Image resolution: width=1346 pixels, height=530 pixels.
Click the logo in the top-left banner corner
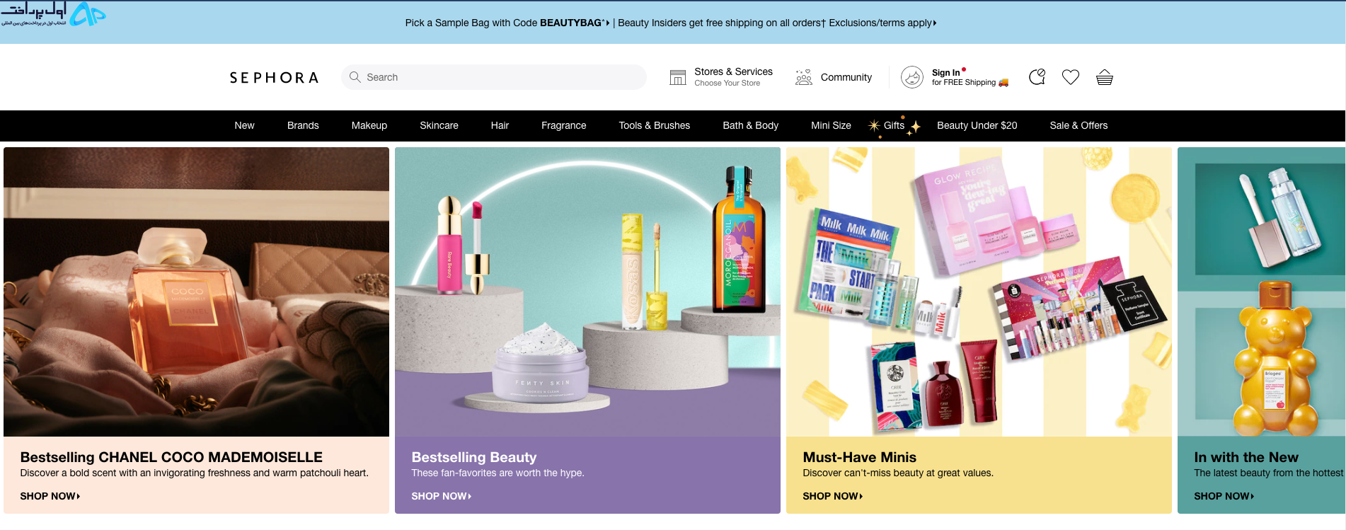tap(53, 14)
